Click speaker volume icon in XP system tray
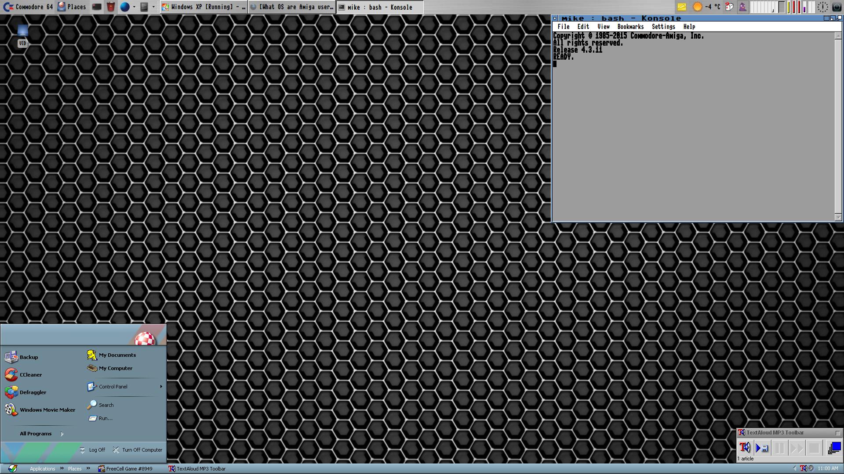 point(811,469)
